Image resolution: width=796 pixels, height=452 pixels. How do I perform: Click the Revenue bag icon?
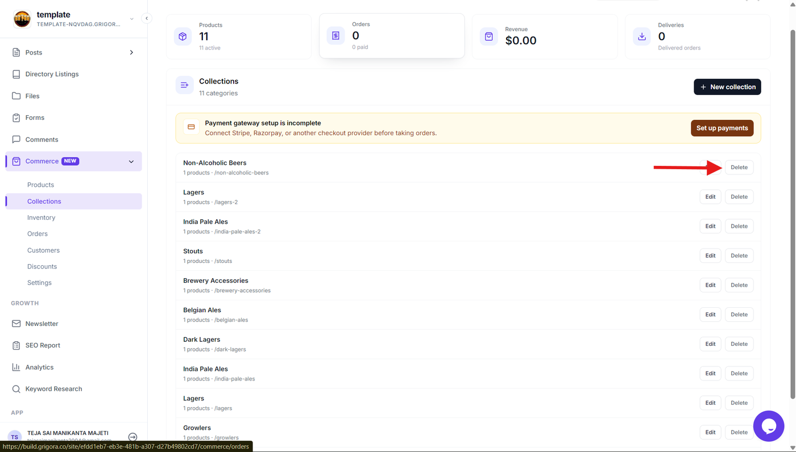point(488,36)
